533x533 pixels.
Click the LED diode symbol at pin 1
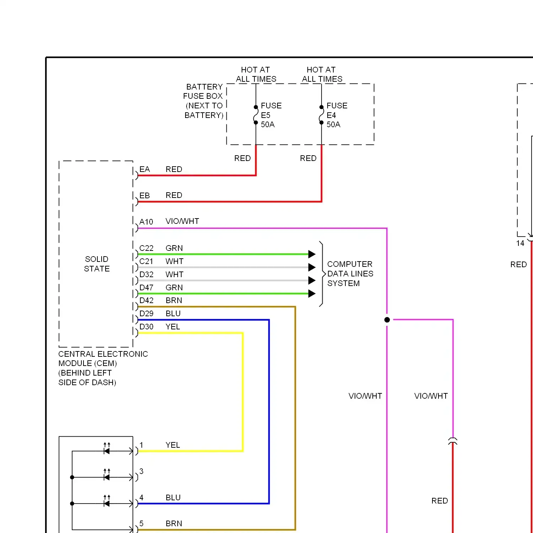(107, 449)
